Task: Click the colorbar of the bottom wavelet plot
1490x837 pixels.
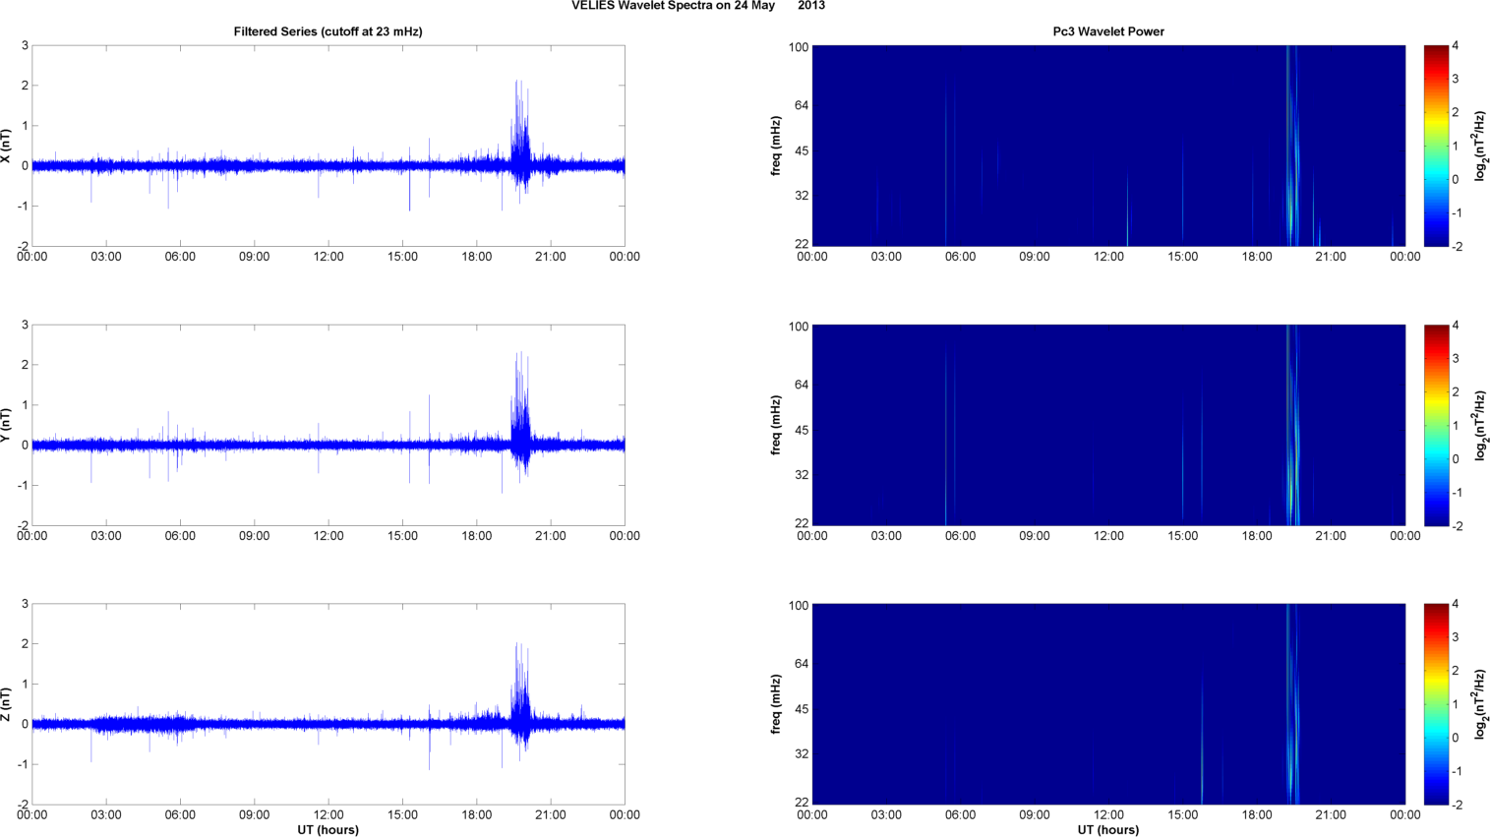Action: pyautogui.click(x=1436, y=704)
